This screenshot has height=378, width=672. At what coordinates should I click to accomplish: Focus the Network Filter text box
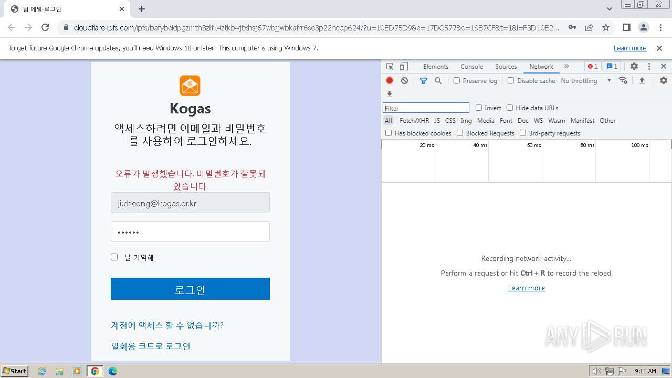tap(426, 108)
